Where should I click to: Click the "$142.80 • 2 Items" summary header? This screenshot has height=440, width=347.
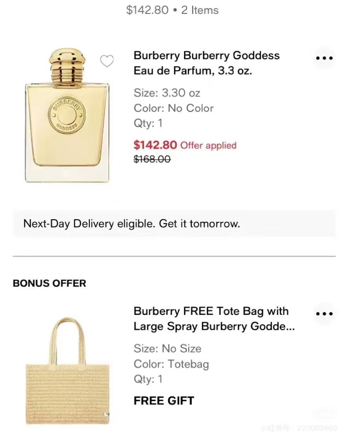(x=172, y=10)
